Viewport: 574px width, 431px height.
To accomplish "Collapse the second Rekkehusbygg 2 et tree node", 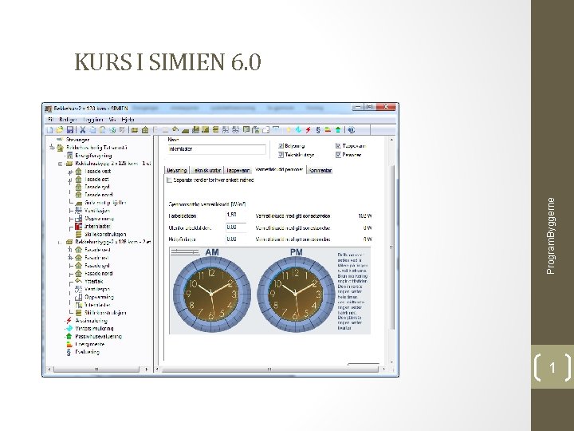I will [60, 243].
